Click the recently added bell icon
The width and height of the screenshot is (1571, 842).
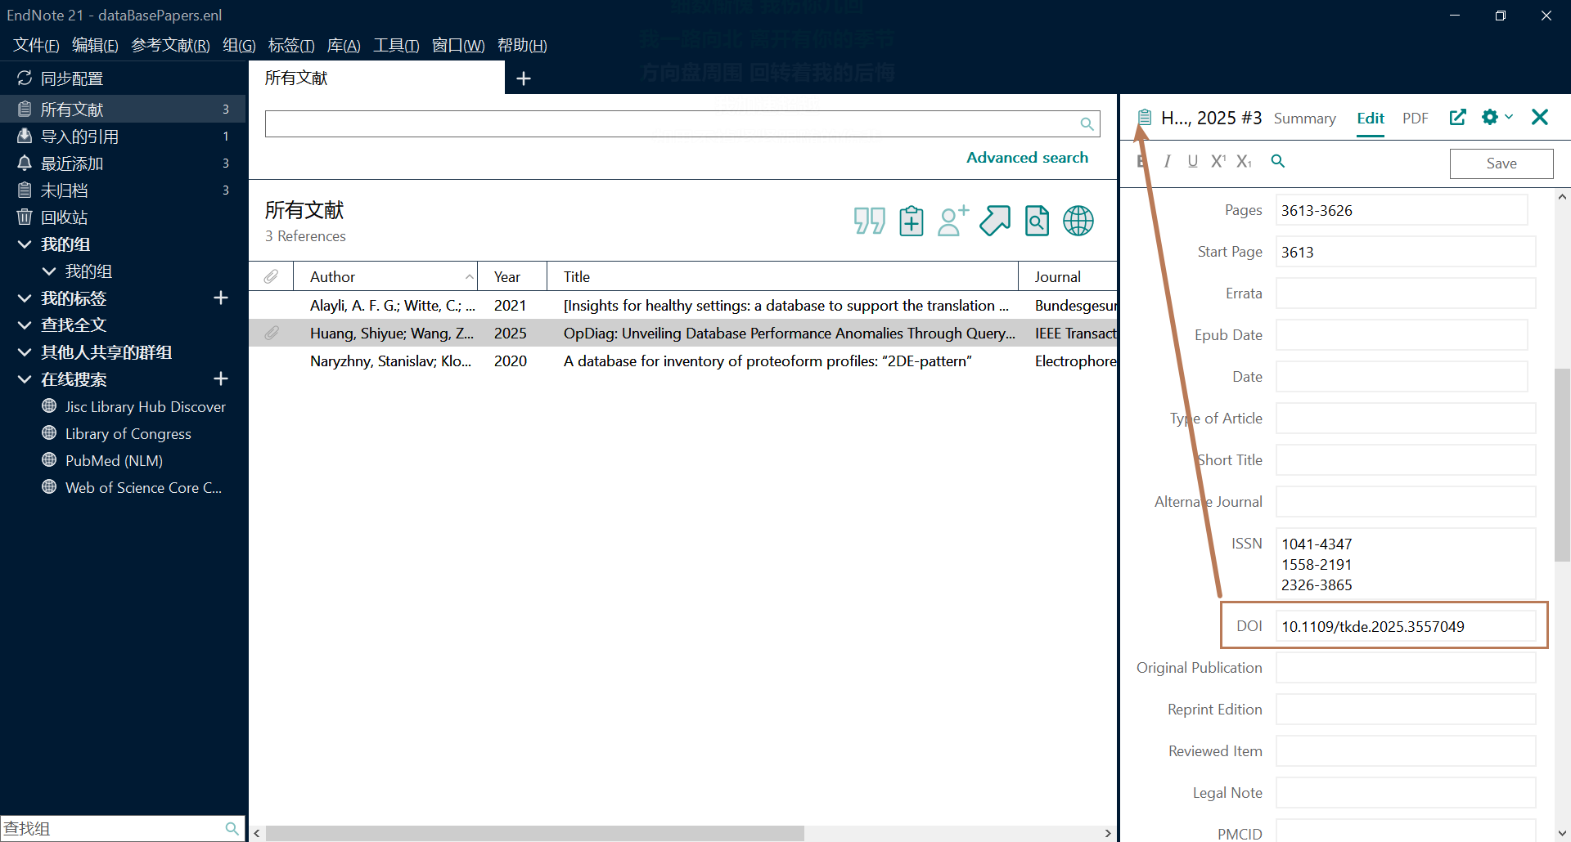click(25, 163)
